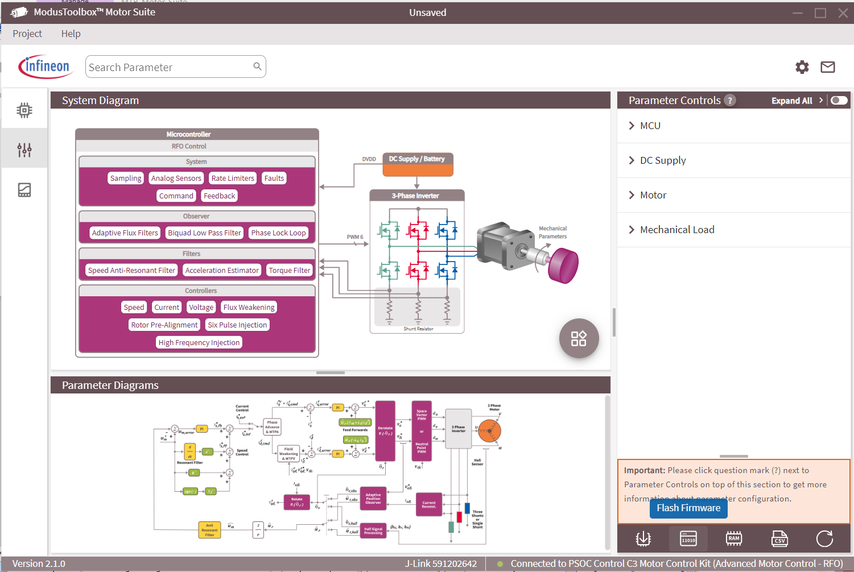The image size is (854, 572).
Task: Open the Help menu
Action: point(71,34)
